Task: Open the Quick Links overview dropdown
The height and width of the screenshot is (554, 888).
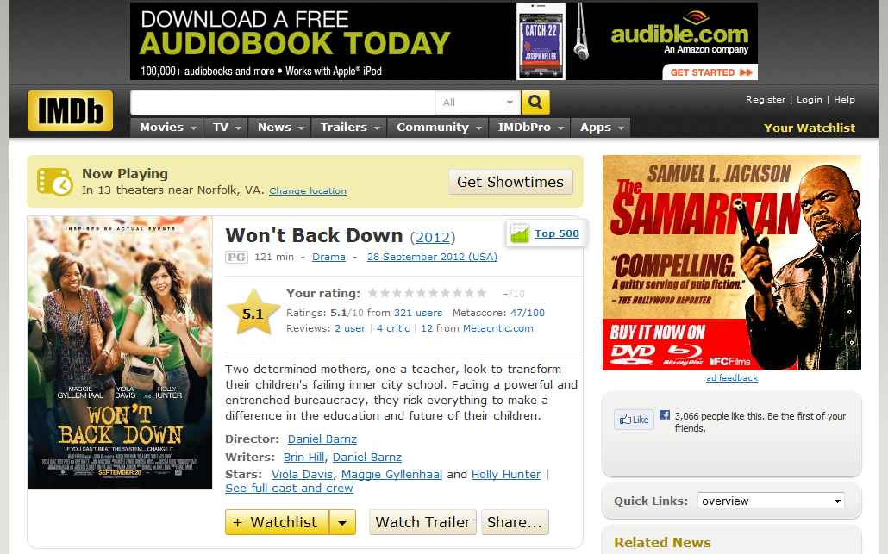Action: coord(771,501)
